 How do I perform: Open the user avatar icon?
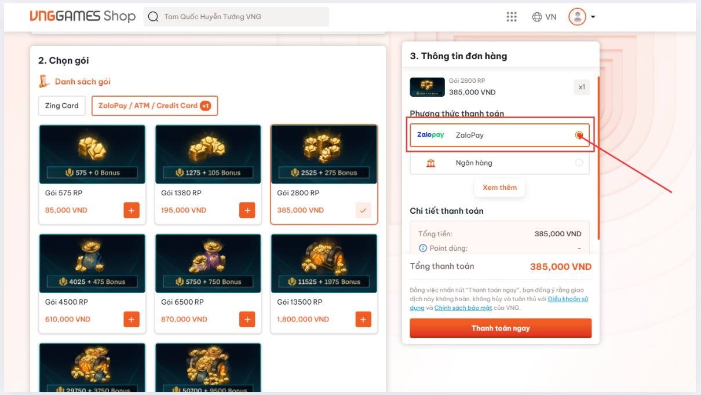click(577, 17)
